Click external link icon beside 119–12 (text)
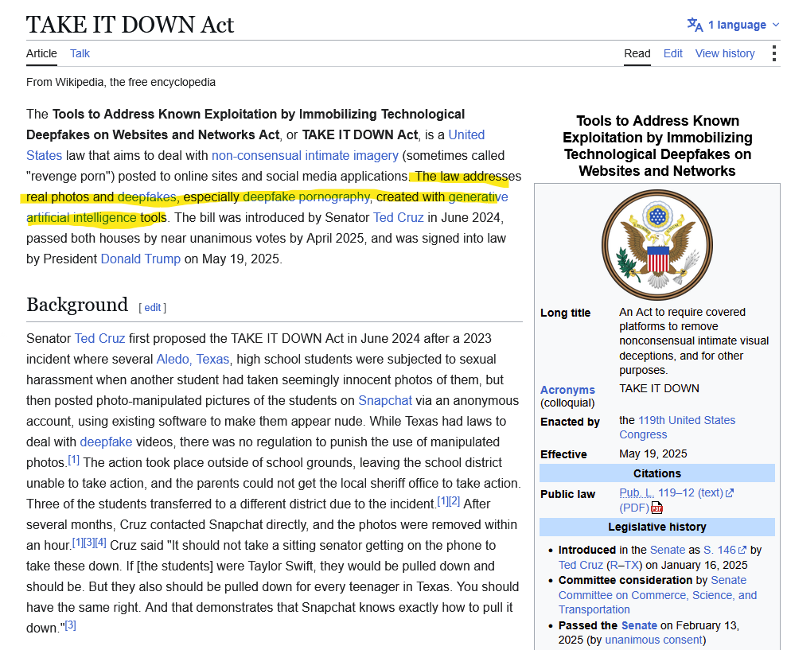Viewport: 787px width, 650px height. (730, 493)
